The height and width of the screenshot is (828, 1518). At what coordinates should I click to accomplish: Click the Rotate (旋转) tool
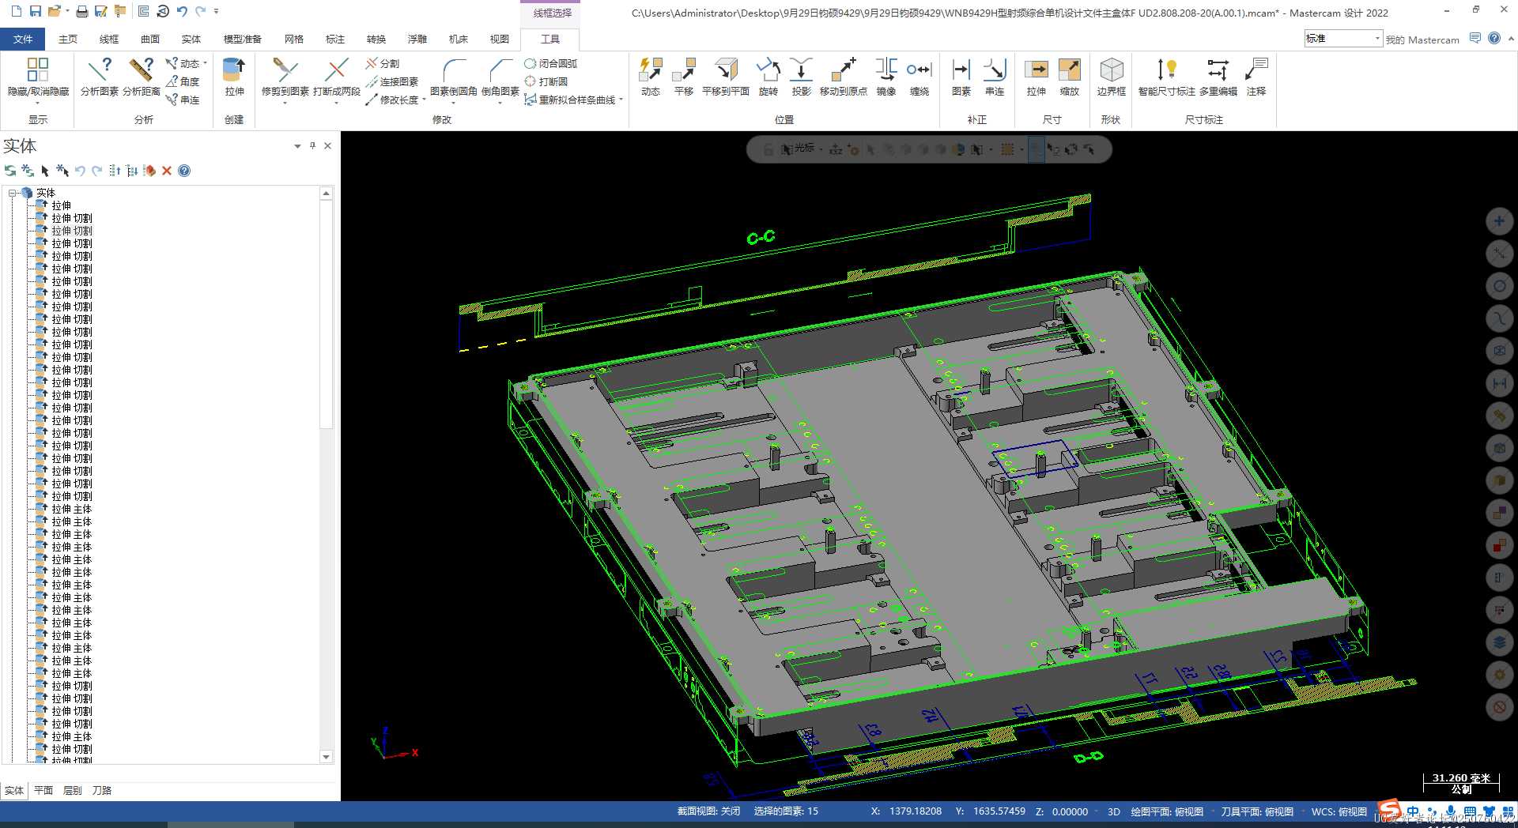pyautogui.click(x=768, y=77)
